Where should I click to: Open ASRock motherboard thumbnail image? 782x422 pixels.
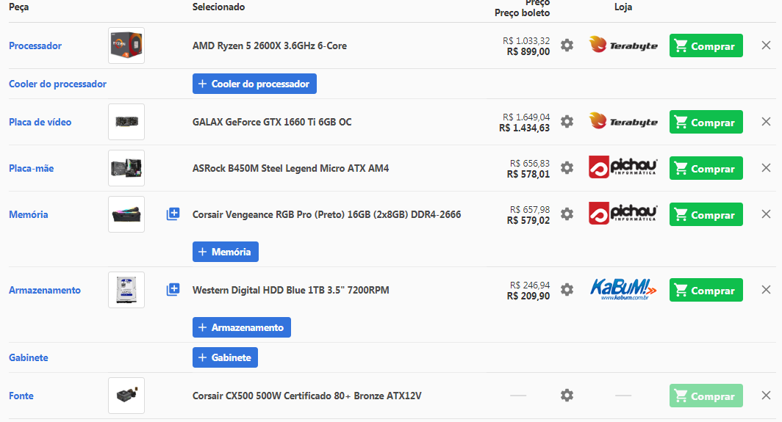pos(126,168)
